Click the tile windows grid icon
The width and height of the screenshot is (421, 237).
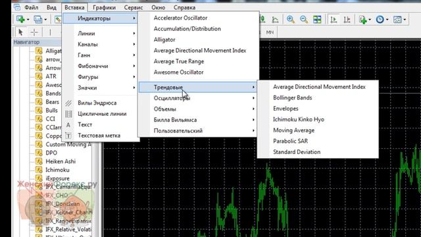click(317, 19)
